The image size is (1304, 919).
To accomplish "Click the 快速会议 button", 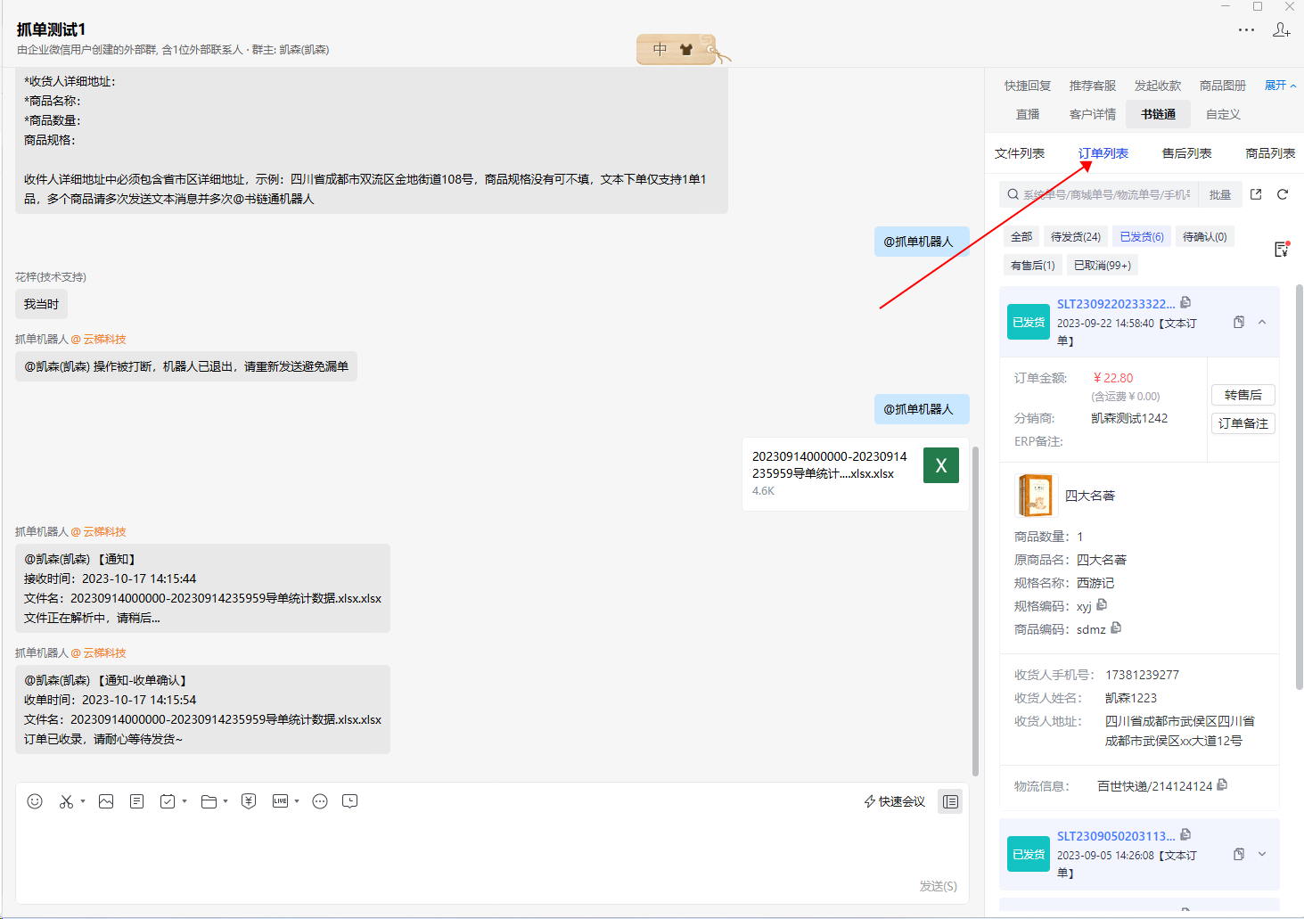I will (894, 801).
